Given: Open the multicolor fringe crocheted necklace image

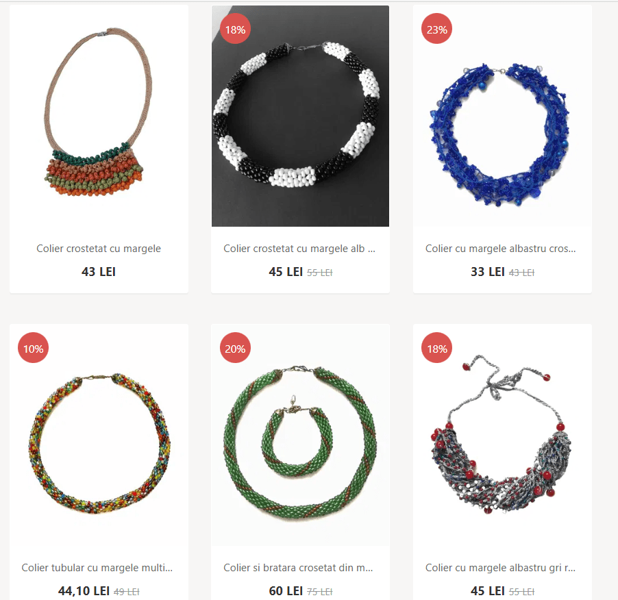Looking at the screenshot, I should click(99, 116).
